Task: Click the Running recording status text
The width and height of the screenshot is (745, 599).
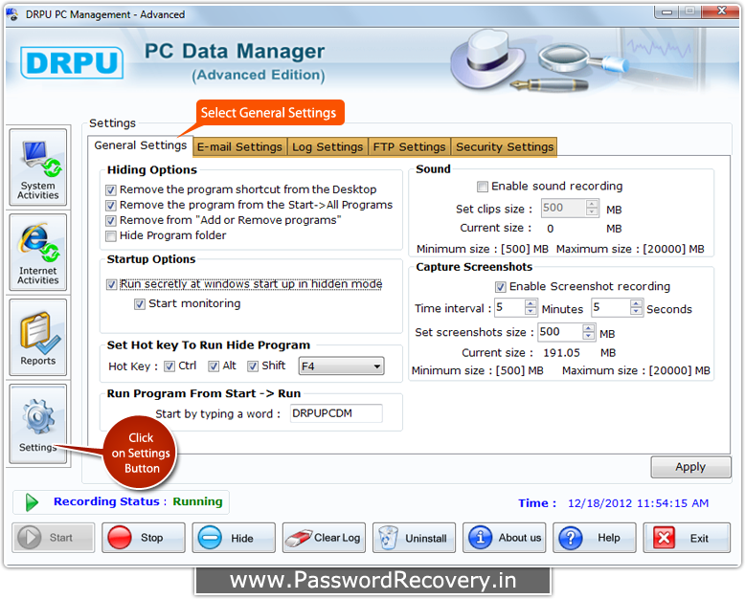Action: click(x=197, y=501)
